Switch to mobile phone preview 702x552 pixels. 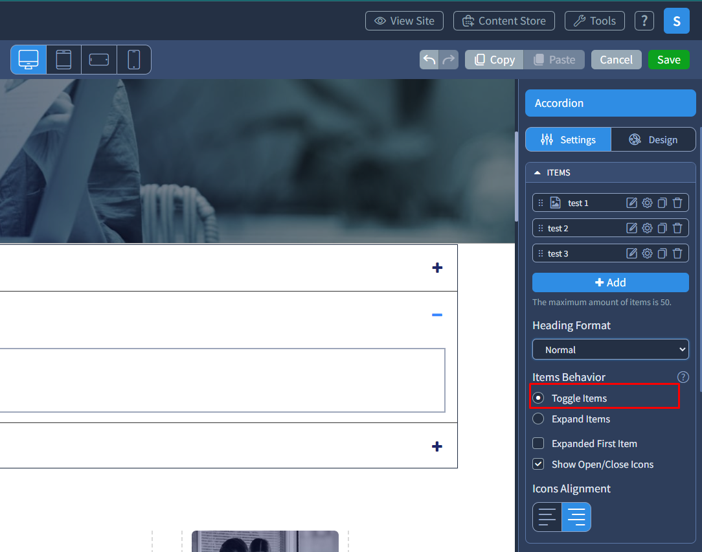(x=133, y=59)
